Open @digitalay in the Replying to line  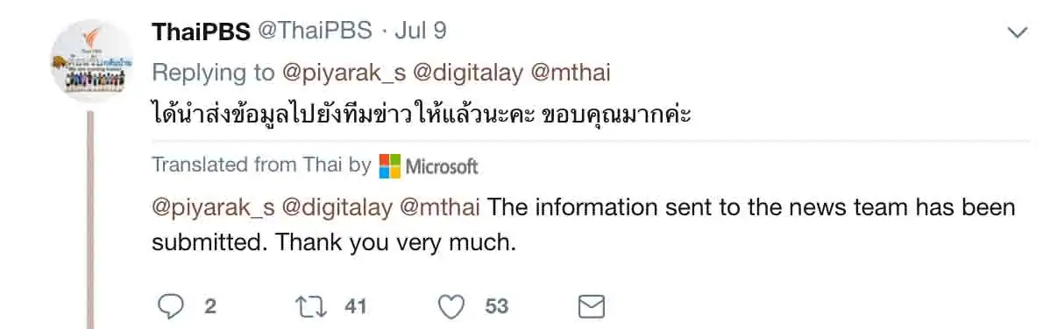[470, 73]
